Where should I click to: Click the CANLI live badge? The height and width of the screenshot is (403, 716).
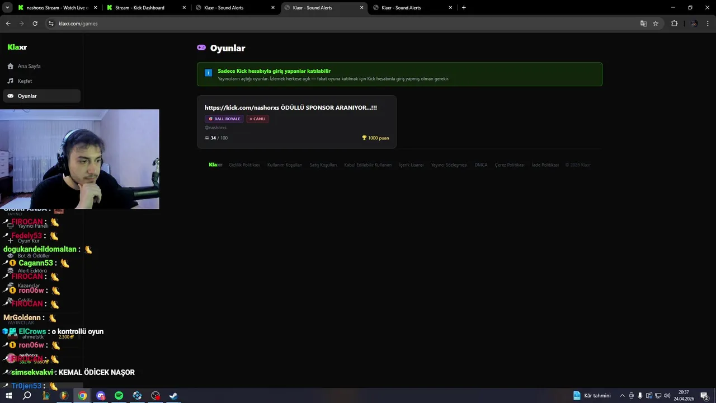(258, 119)
